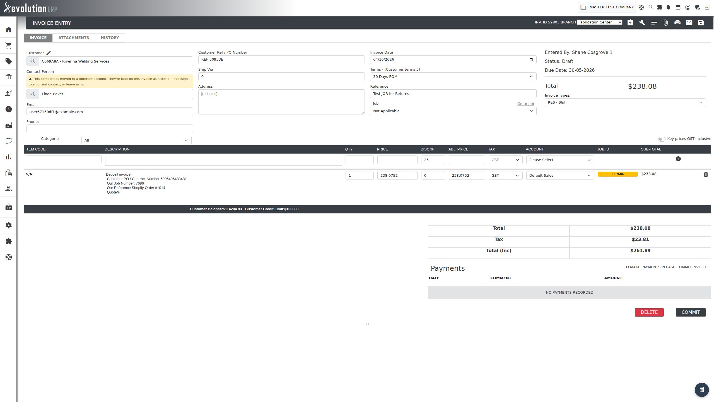The width and height of the screenshot is (714, 402).
Task: Open shopping cart in left sidebar
Action: (x=9, y=46)
